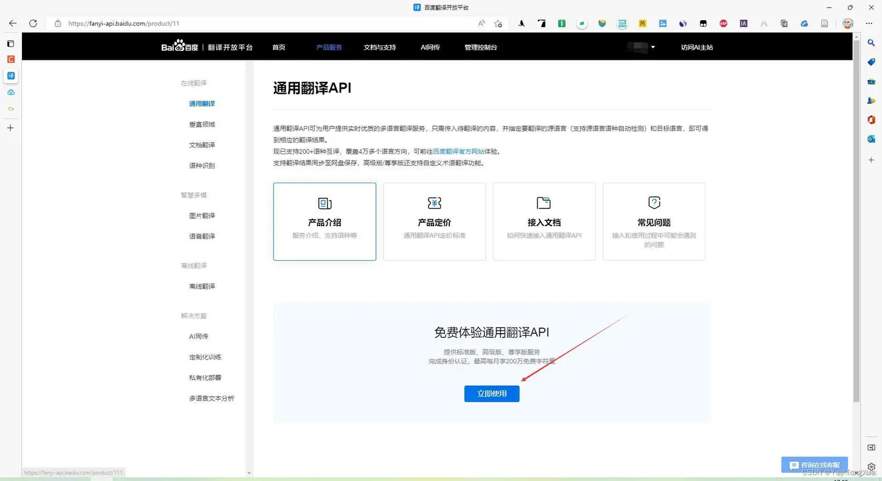Select 图片翻译 in left sidebar
Screen dimensions: 882x481
[202, 216]
